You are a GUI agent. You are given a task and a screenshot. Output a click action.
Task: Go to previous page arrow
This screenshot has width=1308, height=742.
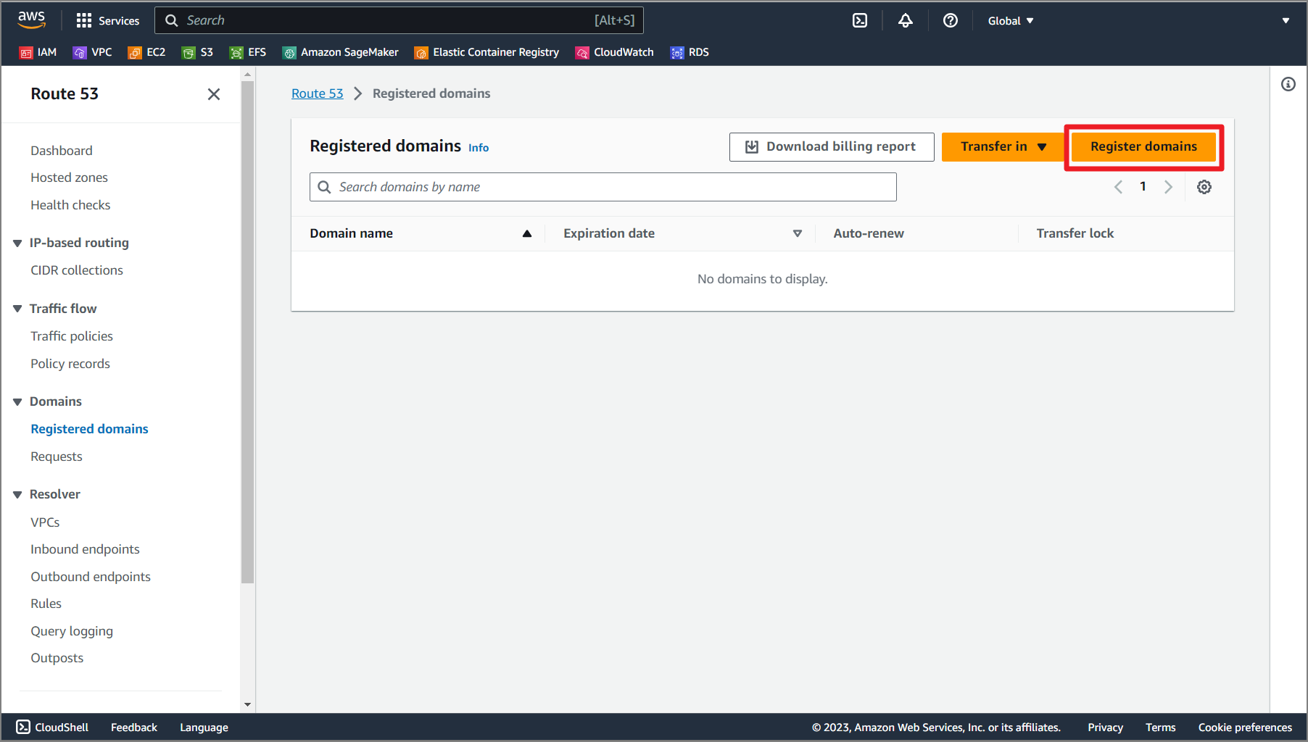pos(1118,187)
